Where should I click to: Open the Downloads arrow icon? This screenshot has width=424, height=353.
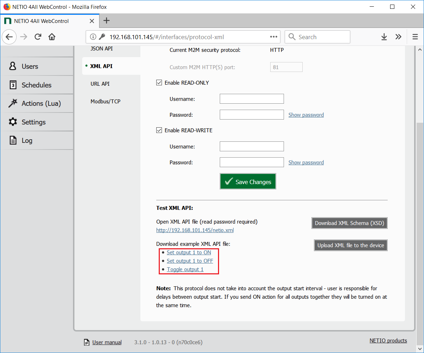tap(384, 37)
